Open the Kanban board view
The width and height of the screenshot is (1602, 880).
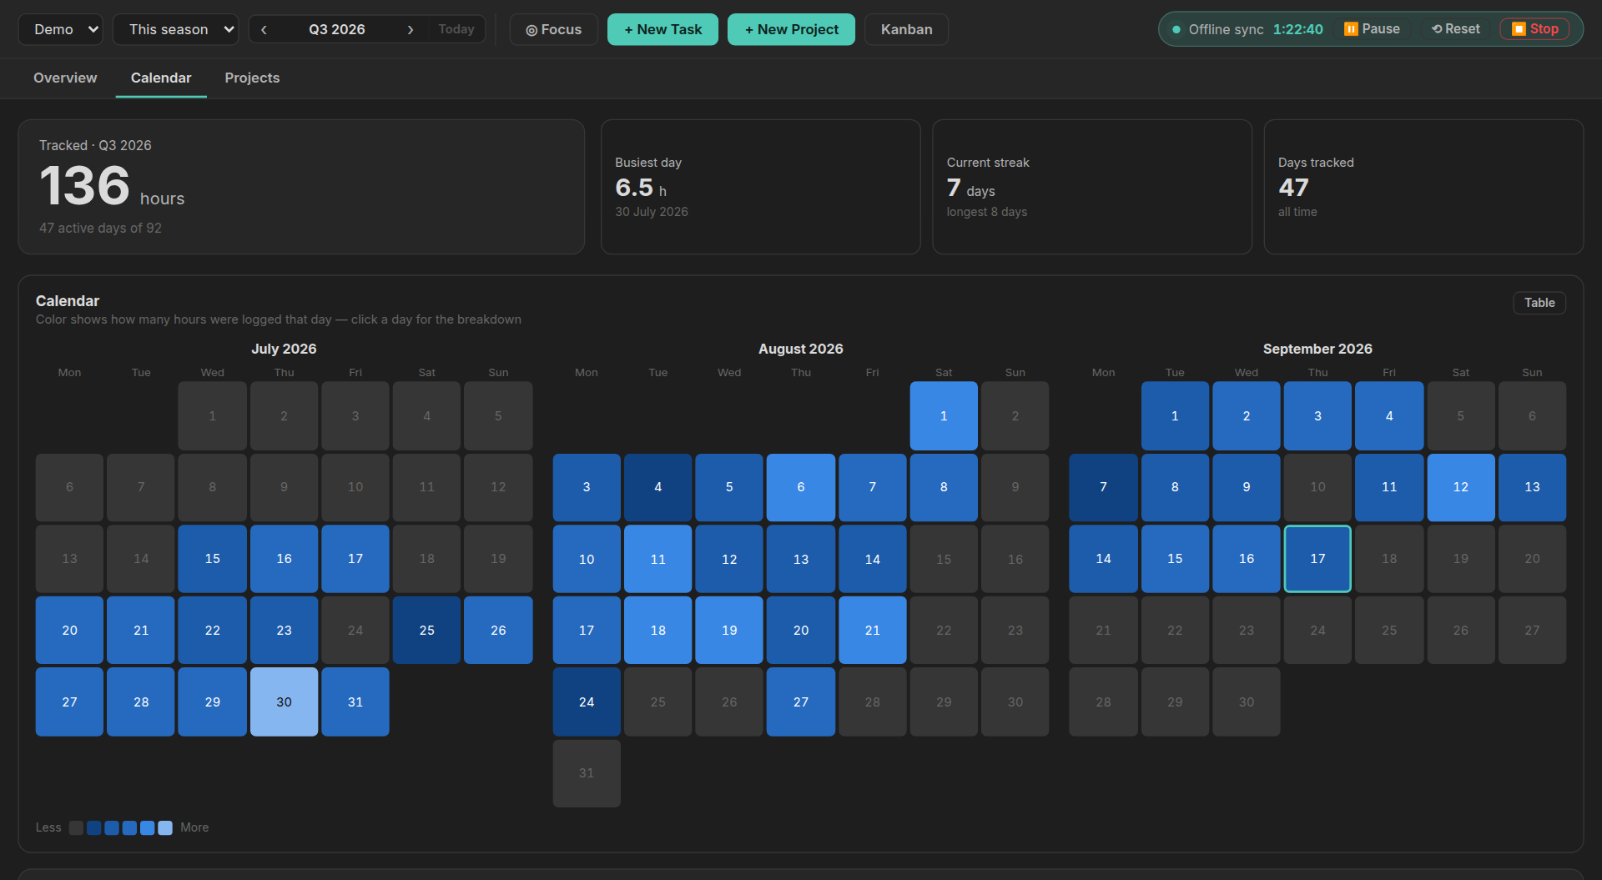(906, 29)
